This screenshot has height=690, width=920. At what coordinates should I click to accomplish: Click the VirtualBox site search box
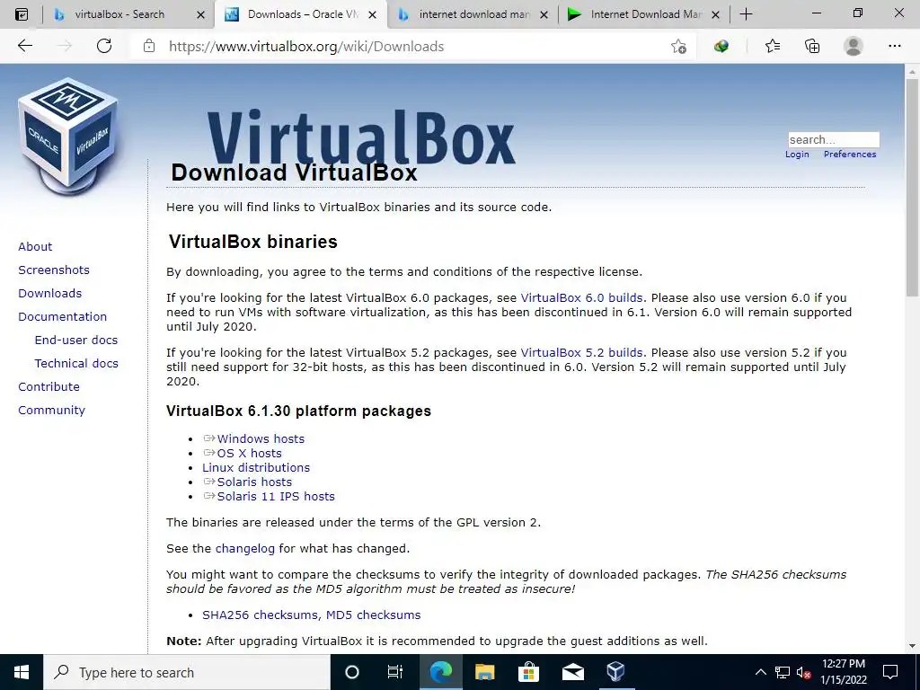point(833,139)
